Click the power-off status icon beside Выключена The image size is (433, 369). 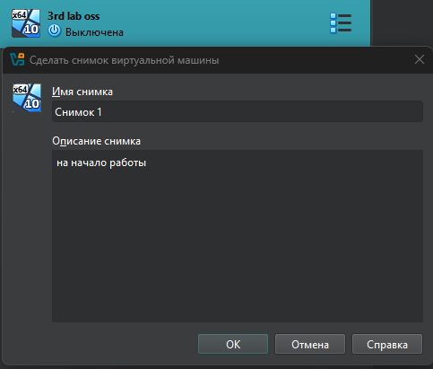[x=55, y=31]
